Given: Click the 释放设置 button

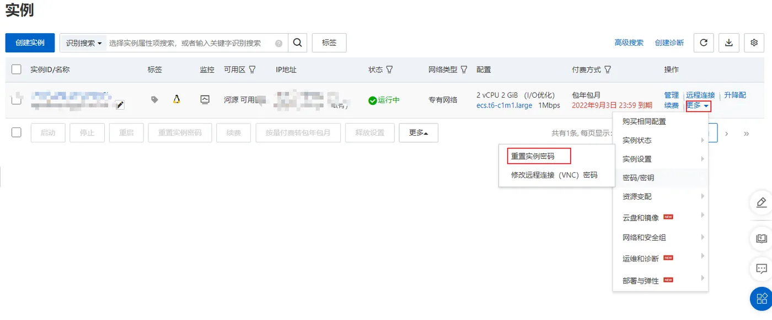Looking at the screenshot, I should pyautogui.click(x=370, y=133).
